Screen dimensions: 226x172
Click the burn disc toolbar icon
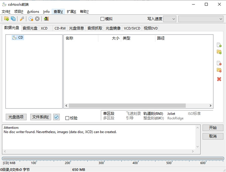31,19
